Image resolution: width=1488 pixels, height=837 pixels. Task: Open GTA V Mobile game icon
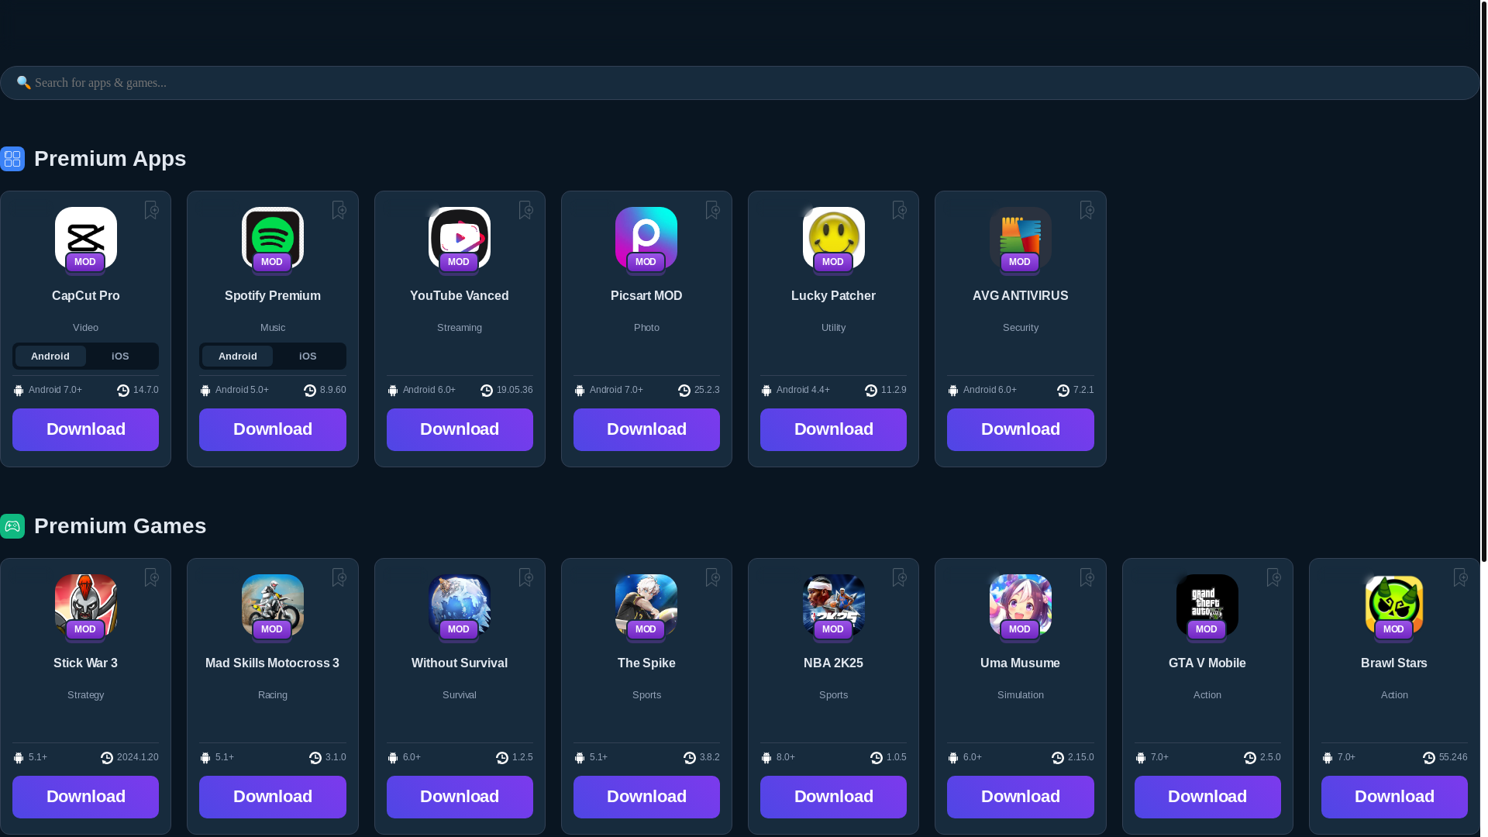[x=1207, y=605]
